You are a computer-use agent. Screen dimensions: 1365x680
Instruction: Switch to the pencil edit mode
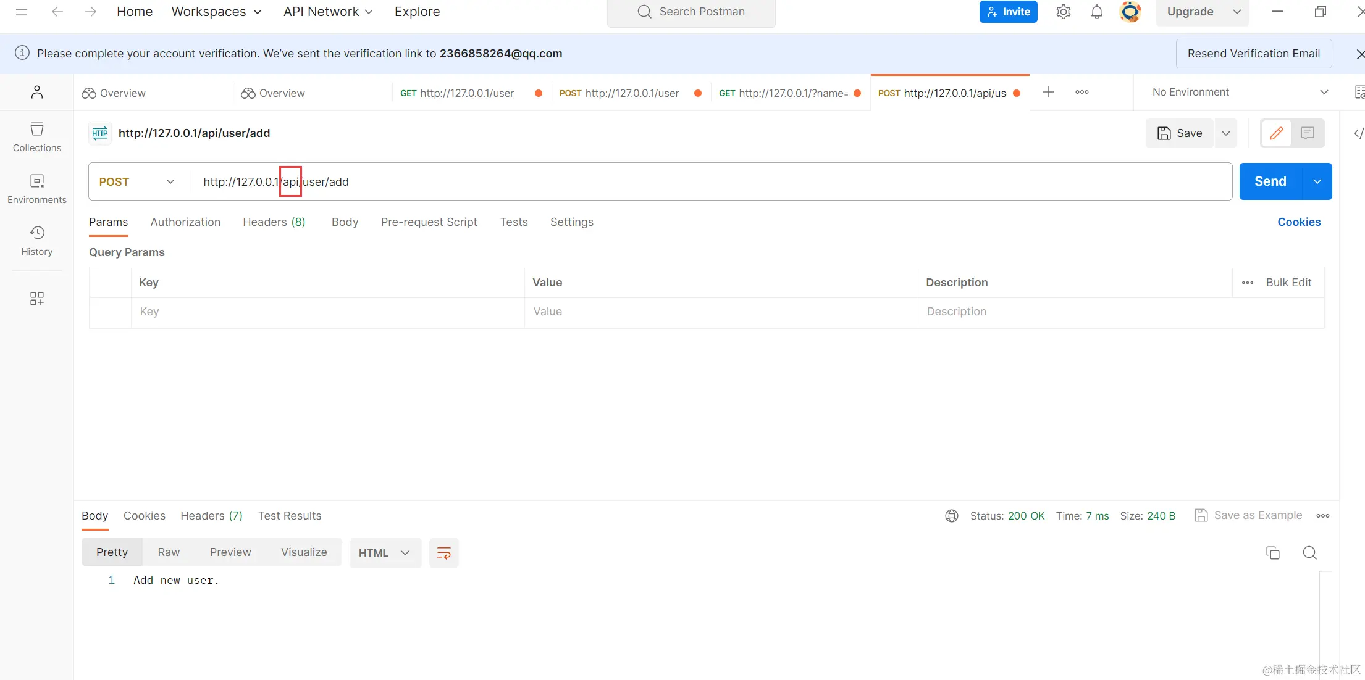1276,133
